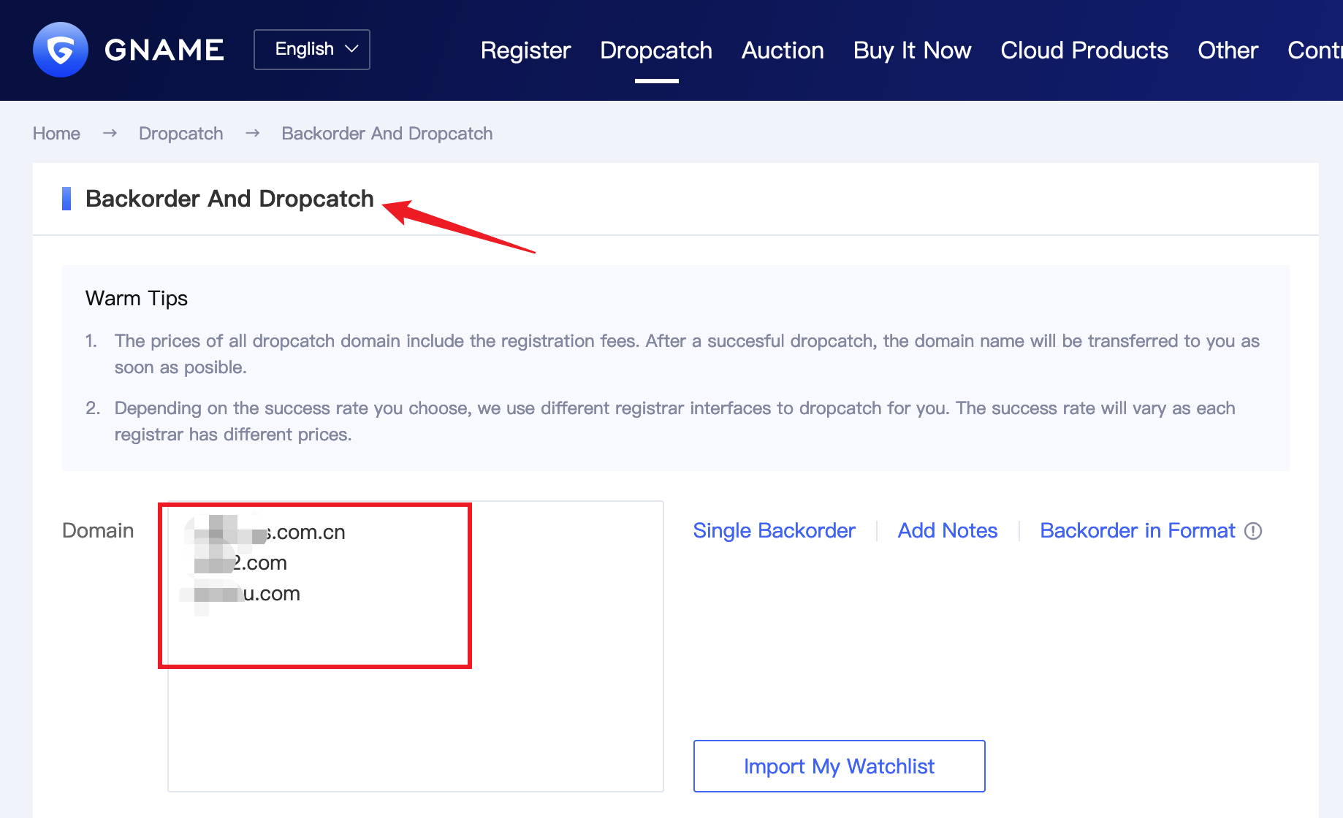
Task: Choose Backorder in Format option
Action: click(x=1137, y=531)
